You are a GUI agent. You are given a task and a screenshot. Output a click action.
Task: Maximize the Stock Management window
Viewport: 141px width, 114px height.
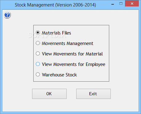[x=121, y=4]
